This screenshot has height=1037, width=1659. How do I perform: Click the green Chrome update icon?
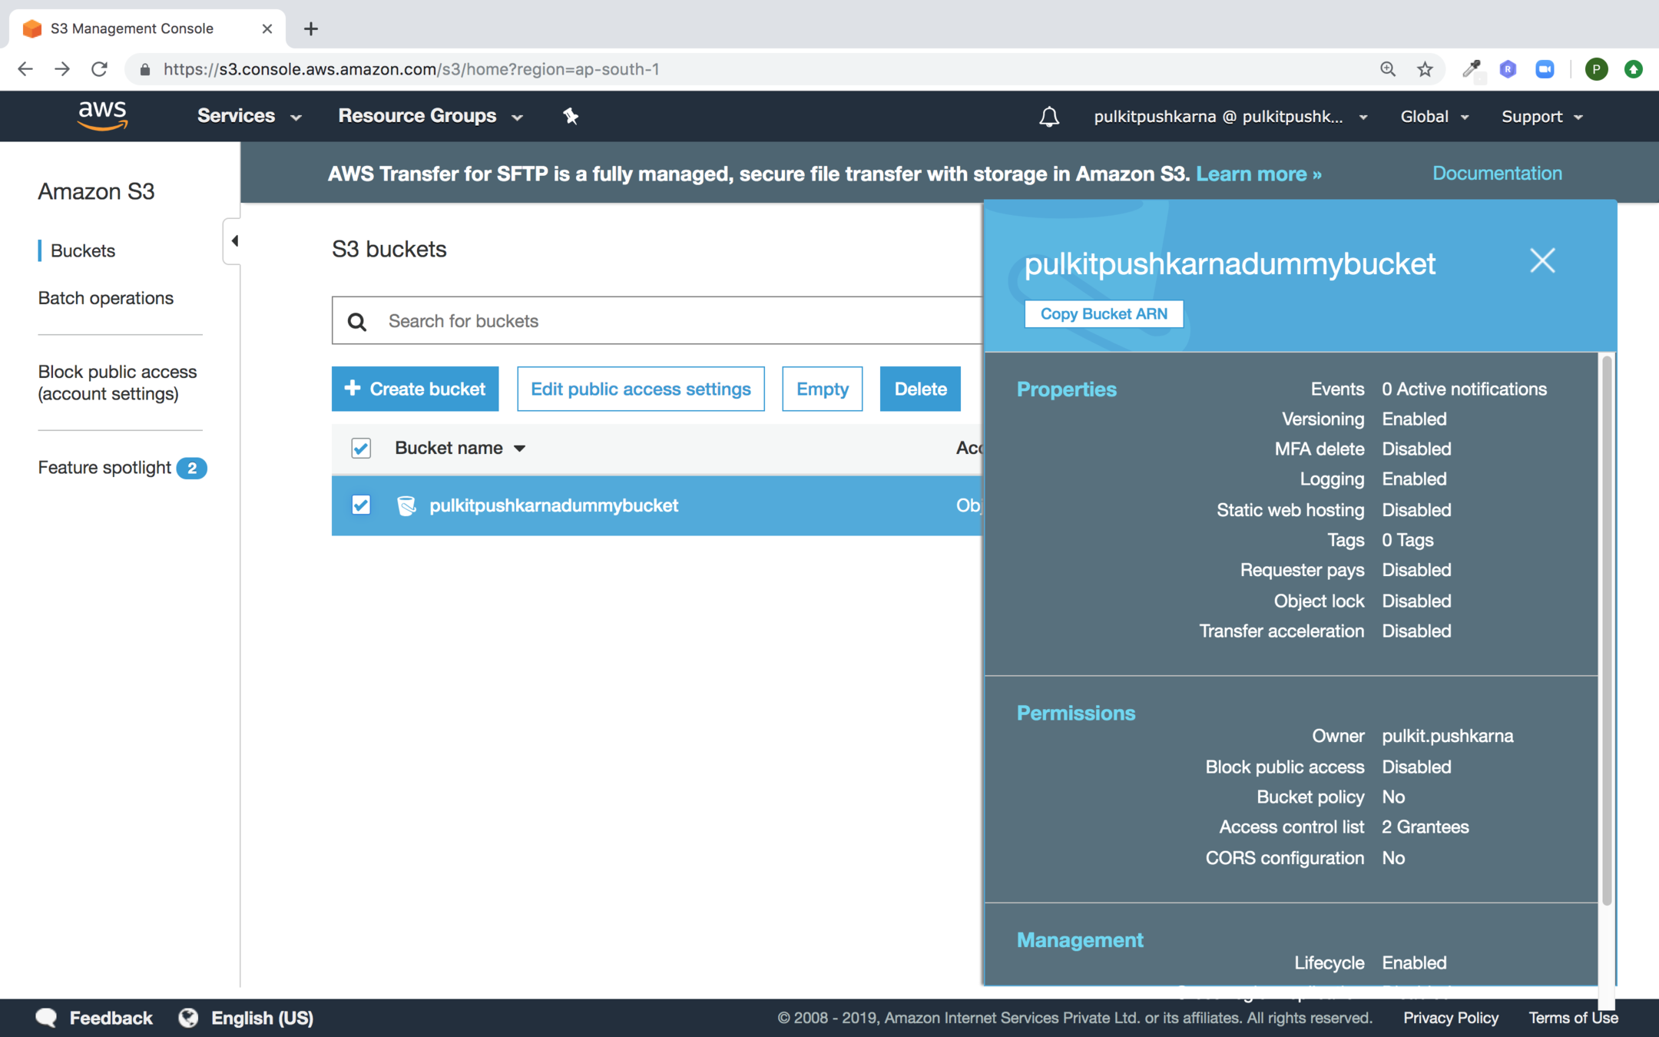(x=1633, y=69)
